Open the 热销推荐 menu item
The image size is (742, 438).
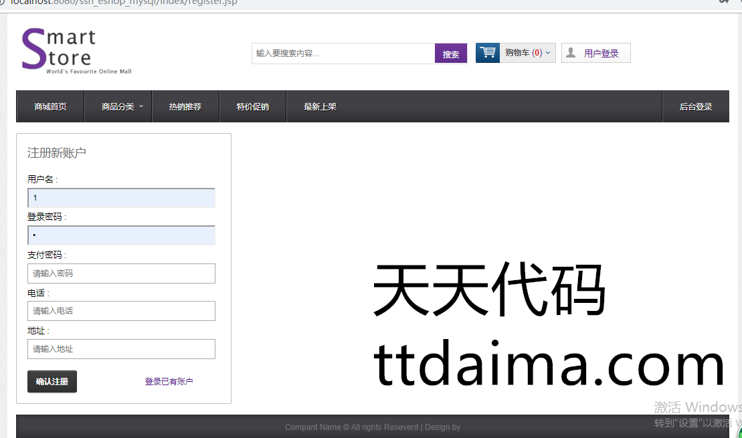tap(185, 107)
